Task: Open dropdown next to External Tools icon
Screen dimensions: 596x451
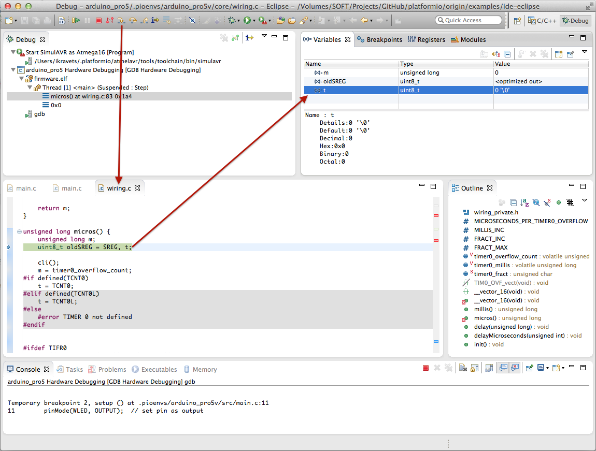Action: click(269, 21)
